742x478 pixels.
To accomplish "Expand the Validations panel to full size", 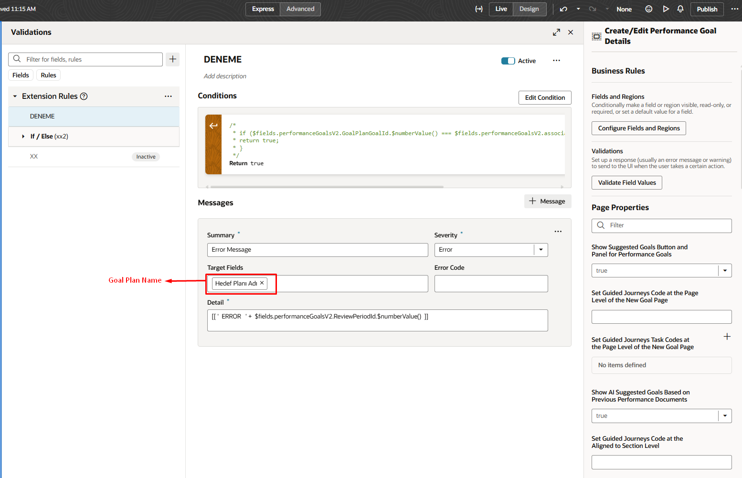I will click(556, 32).
